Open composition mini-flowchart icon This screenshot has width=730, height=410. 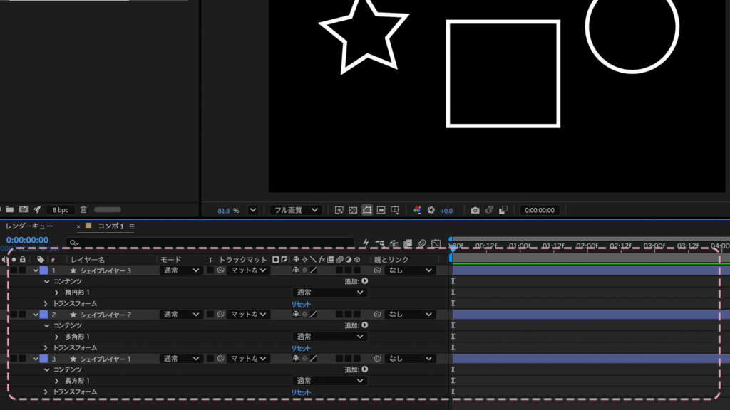[380, 243]
